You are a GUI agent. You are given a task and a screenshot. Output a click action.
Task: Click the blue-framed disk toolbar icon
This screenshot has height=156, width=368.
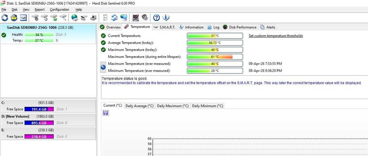coord(23,17)
